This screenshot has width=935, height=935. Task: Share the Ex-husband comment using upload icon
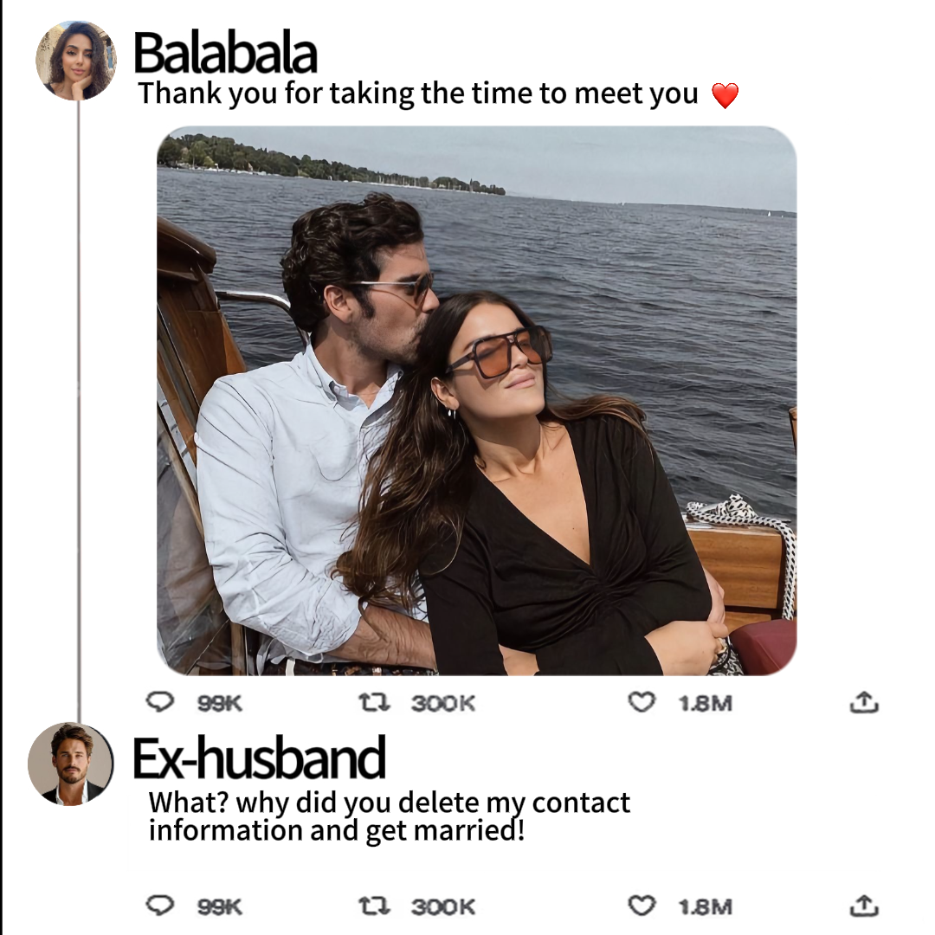864,906
